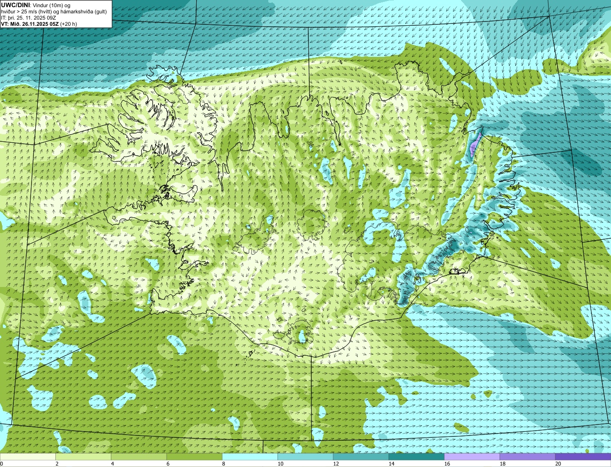This screenshot has width=611, height=467.
Task: Click the '10' scale label
Action: coord(280,464)
